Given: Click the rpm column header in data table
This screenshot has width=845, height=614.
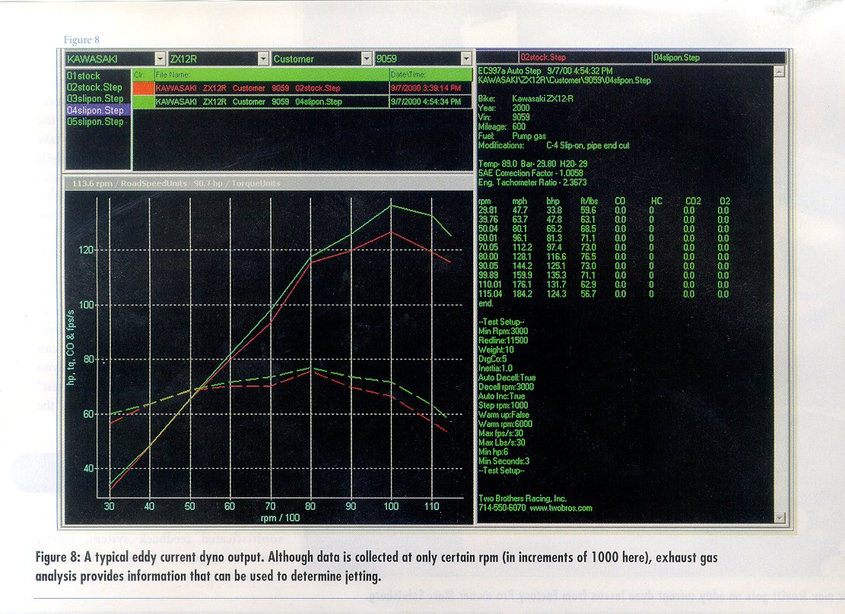Looking at the screenshot, I should tap(484, 201).
